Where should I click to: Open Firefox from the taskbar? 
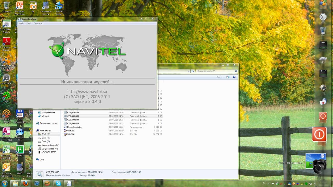click(x=25, y=183)
